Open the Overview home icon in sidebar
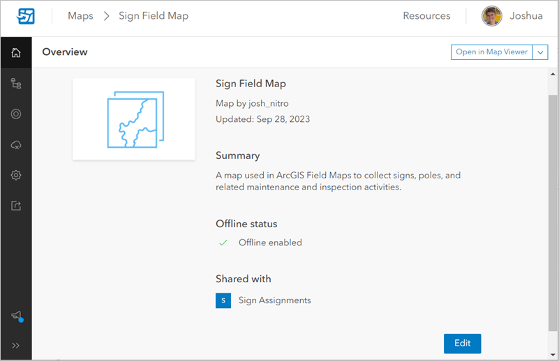Image resolution: width=559 pixels, height=361 pixels. click(x=16, y=52)
